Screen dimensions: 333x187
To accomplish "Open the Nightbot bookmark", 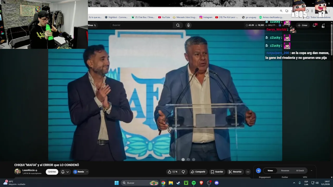I will pyautogui.click(x=116, y=17).
